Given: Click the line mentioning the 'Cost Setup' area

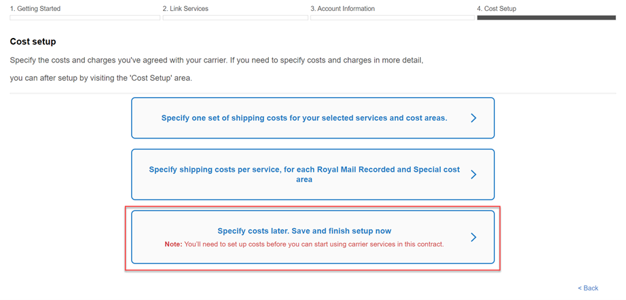Looking at the screenshot, I should click(101, 78).
